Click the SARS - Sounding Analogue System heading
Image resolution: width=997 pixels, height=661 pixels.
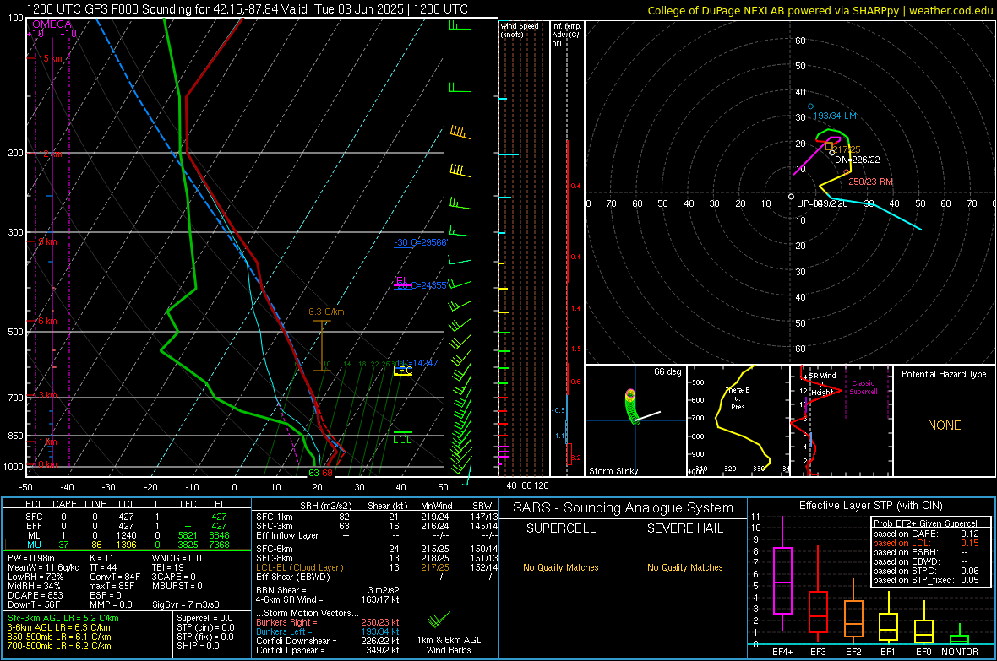pyautogui.click(x=624, y=508)
